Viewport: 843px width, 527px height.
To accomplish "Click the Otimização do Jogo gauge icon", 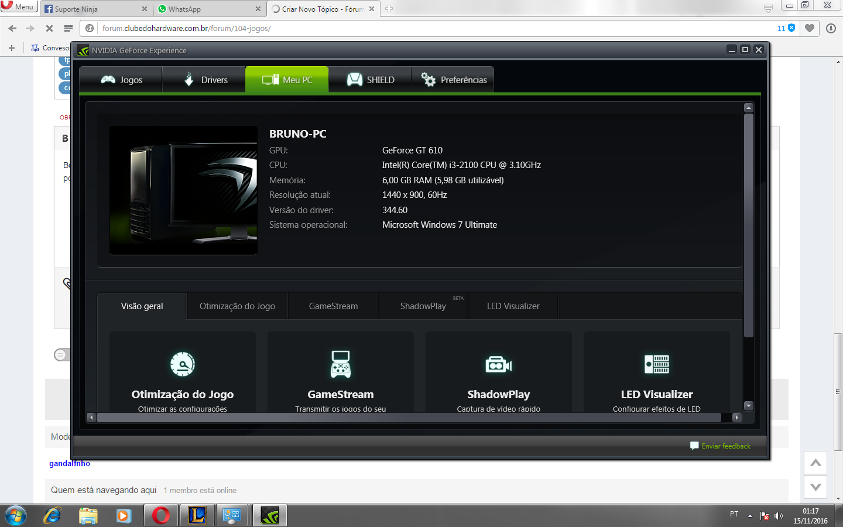I will 183,364.
